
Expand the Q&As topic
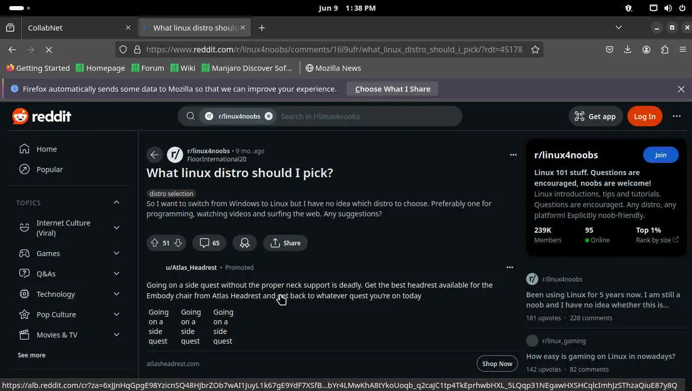tap(117, 273)
